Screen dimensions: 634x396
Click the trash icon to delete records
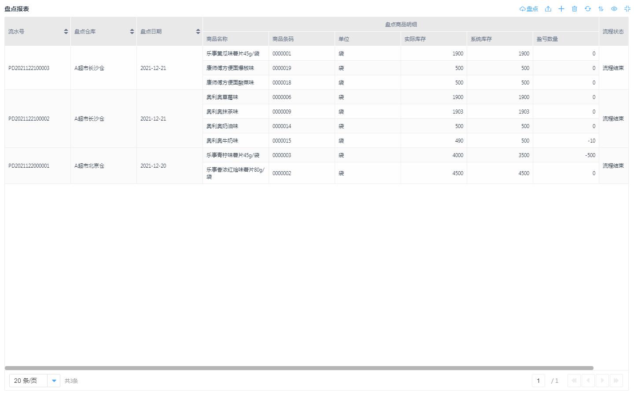coord(574,8)
